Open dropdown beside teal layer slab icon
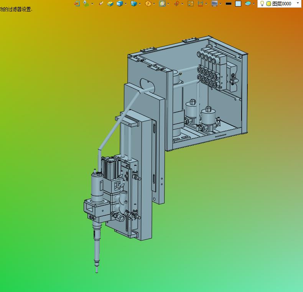 254,4
